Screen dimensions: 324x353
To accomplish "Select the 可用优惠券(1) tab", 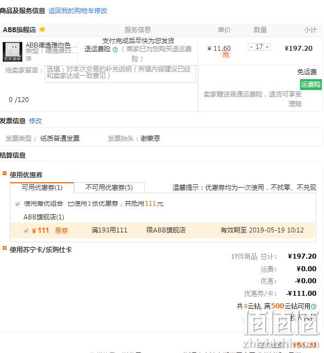I will coord(42,188).
